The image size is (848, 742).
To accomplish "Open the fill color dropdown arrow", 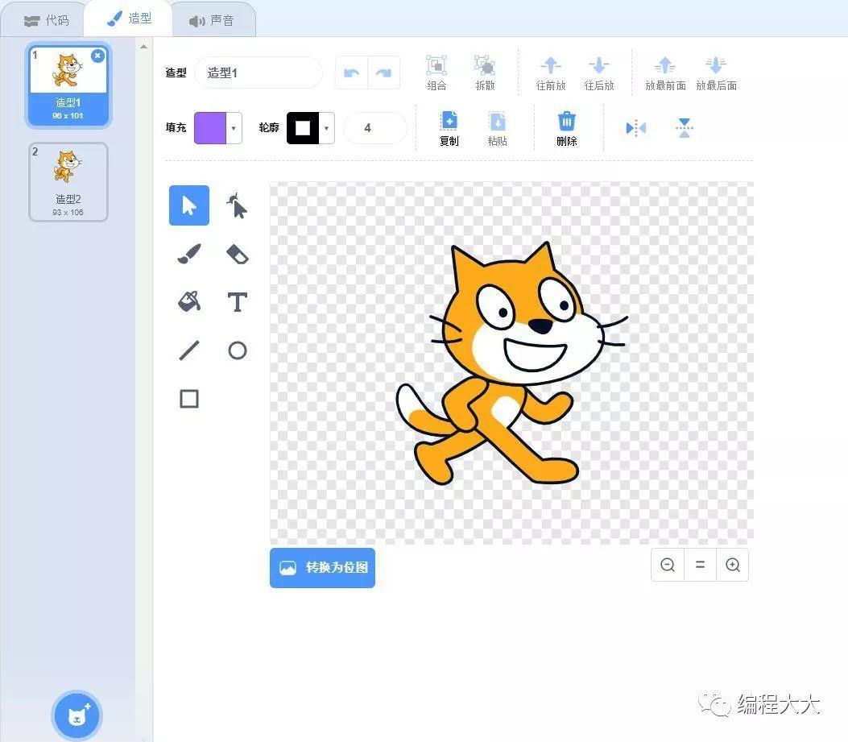I will point(234,128).
